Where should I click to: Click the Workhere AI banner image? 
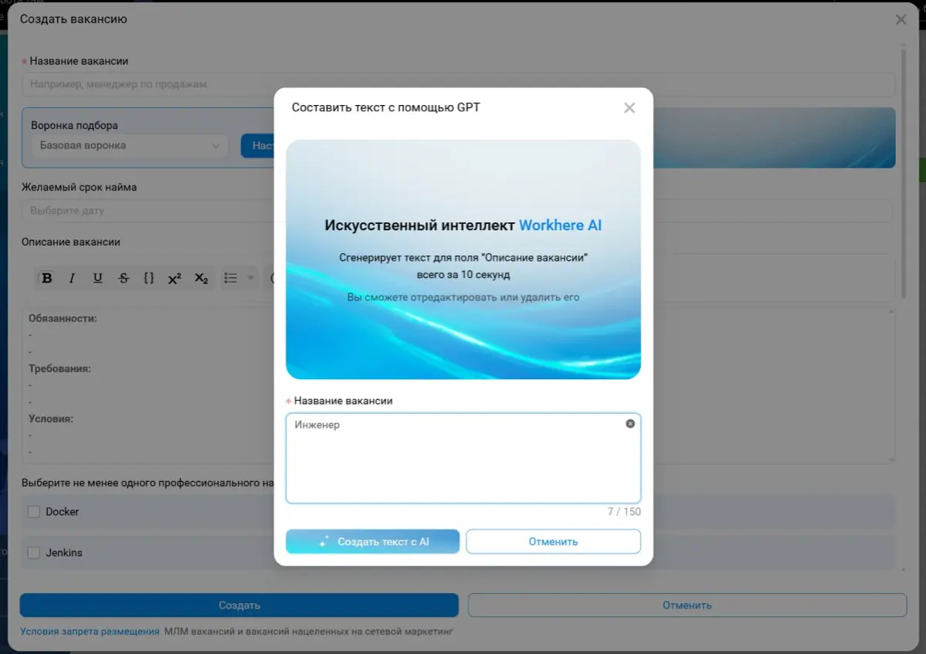pyautogui.click(x=463, y=259)
